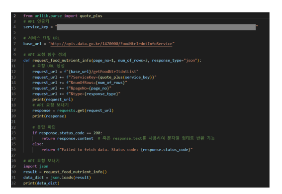Click the '# API 요청 함수 정의' comment
Screen dimensions: 282x194
pyautogui.click(x=45, y=55)
